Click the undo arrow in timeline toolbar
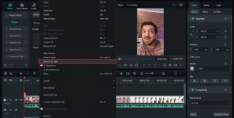Image resolution: width=234 pixels, height=118 pixels. [21, 73]
